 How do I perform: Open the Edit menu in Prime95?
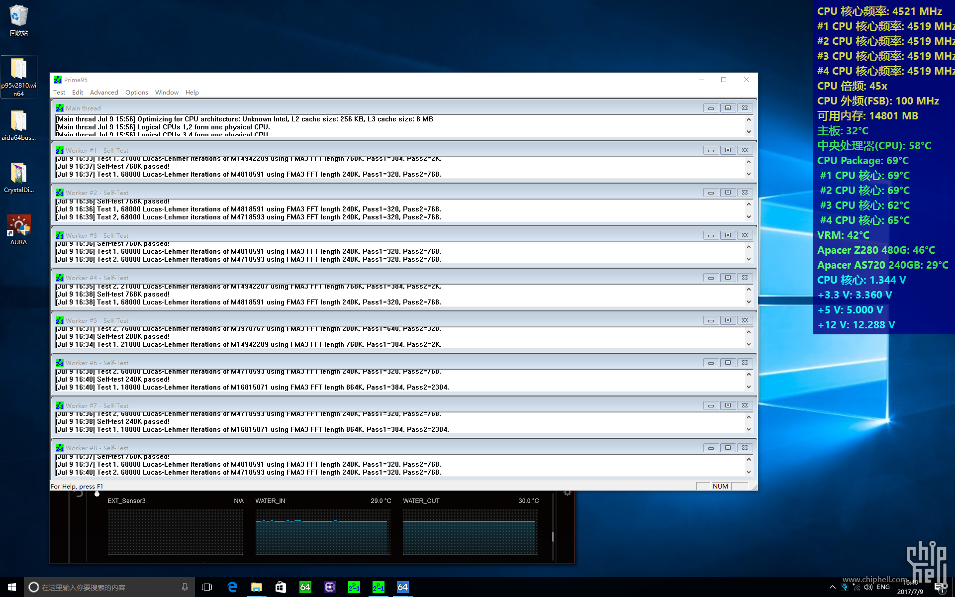(78, 93)
